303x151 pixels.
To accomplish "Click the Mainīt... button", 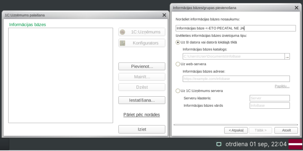I will (142, 77).
